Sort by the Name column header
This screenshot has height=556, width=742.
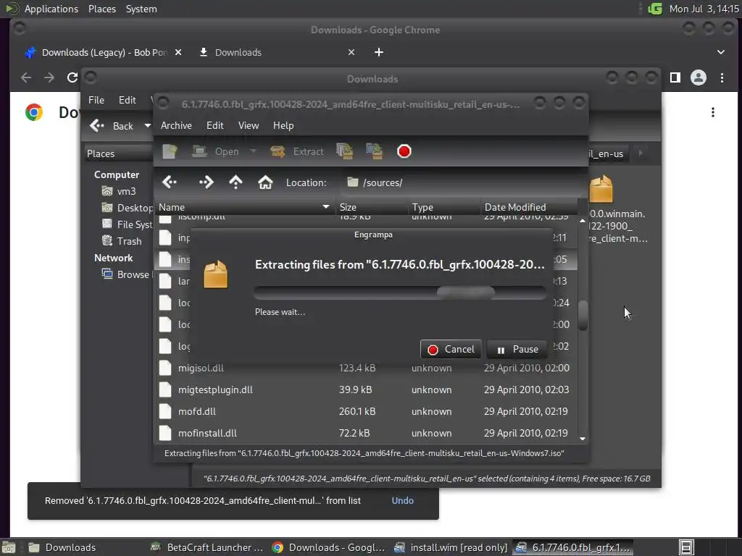(x=244, y=207)
